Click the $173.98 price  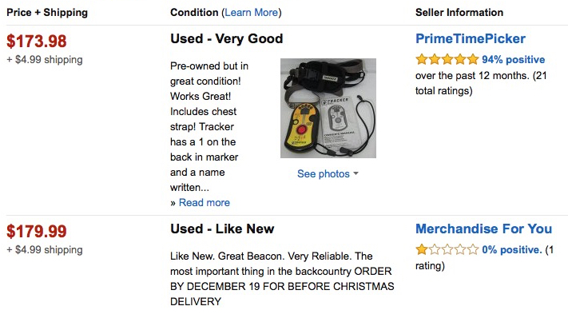coord(37,41)
